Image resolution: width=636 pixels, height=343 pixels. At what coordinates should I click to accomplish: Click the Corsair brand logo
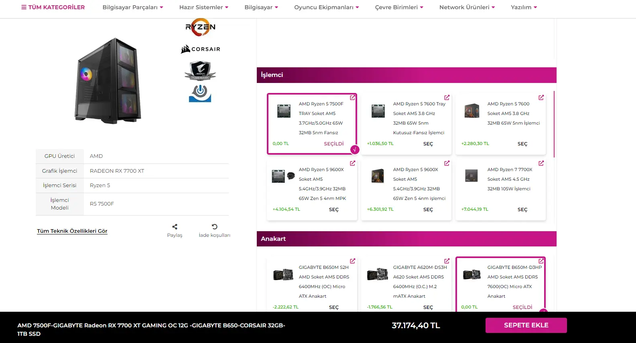click(200, 49)
